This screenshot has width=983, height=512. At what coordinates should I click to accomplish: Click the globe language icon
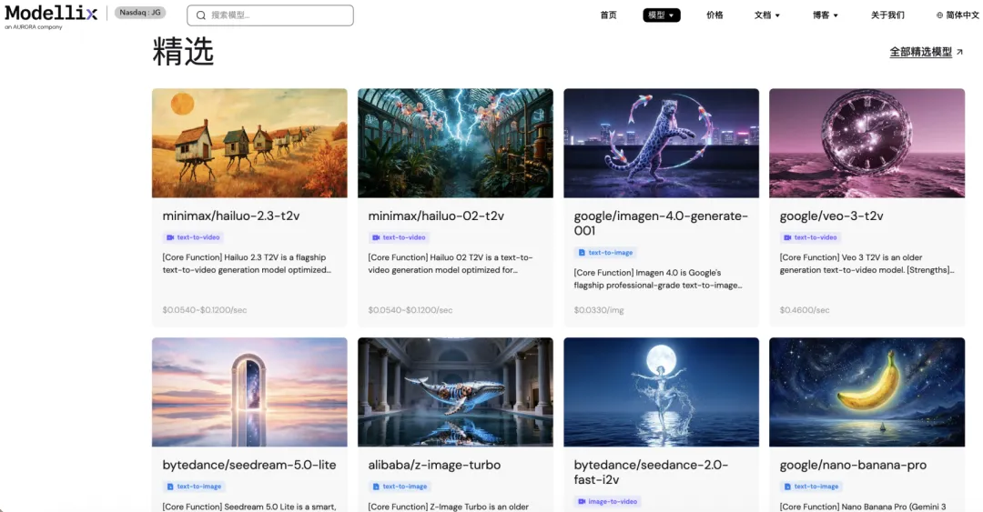(x=939, y=15)
